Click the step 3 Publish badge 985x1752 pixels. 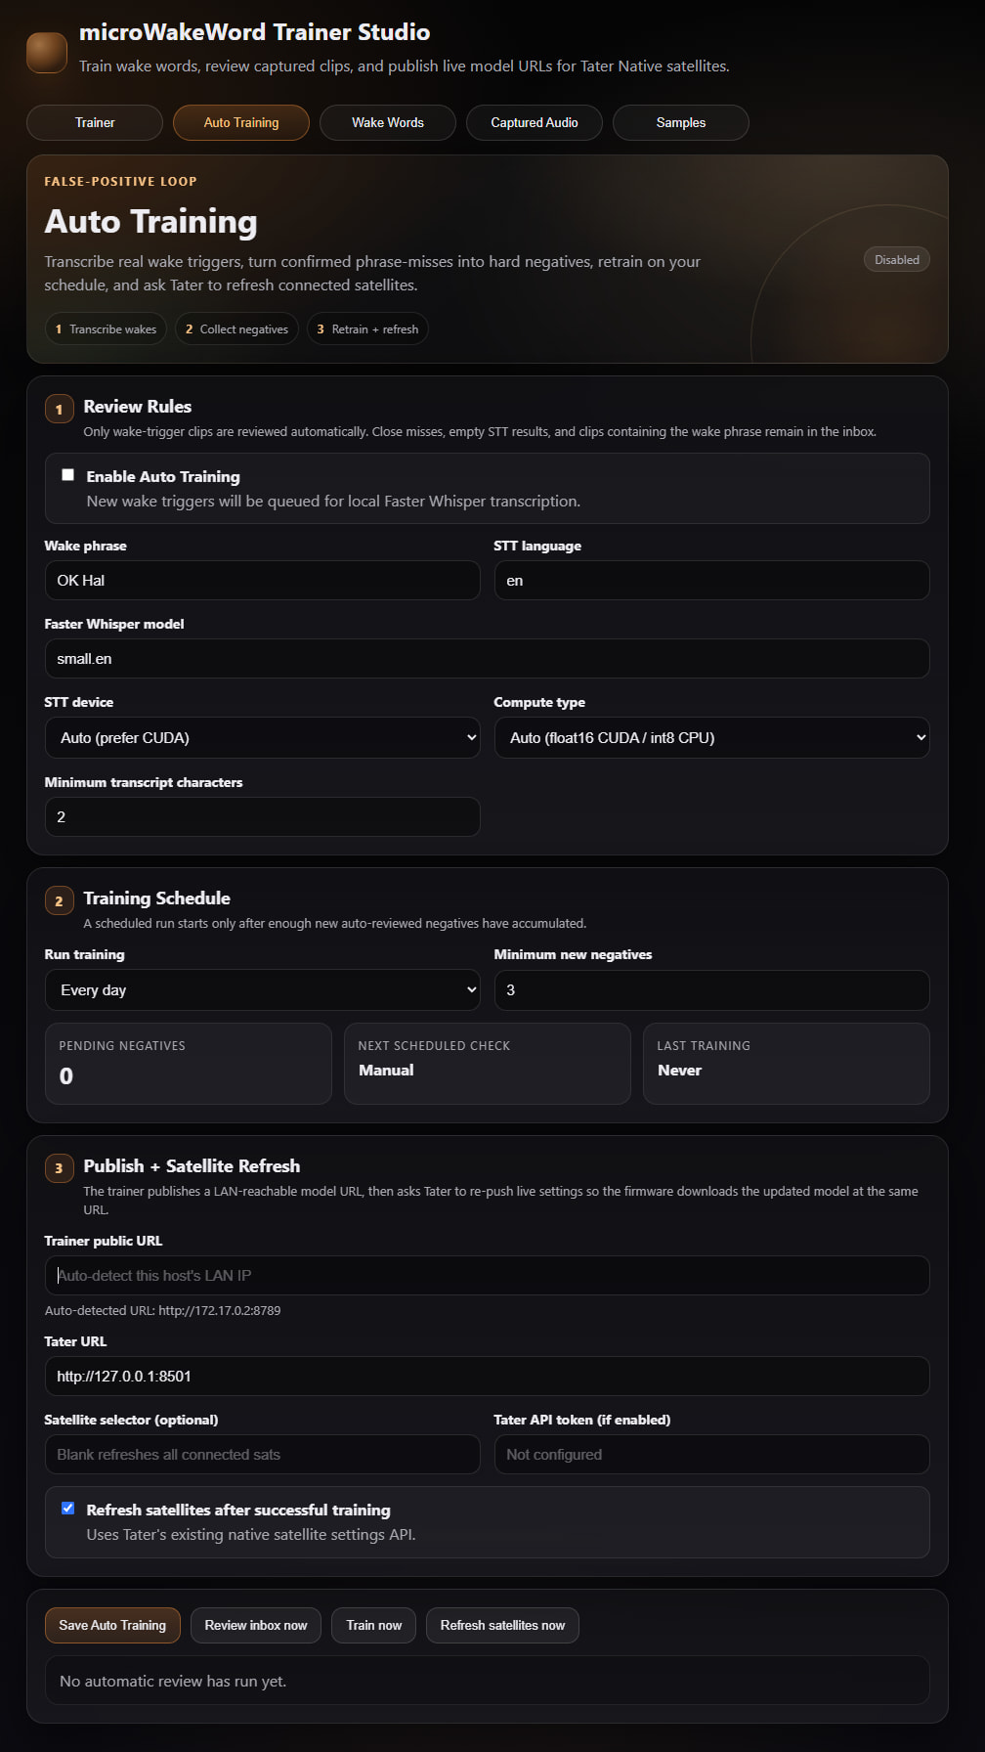(59, 1168)
